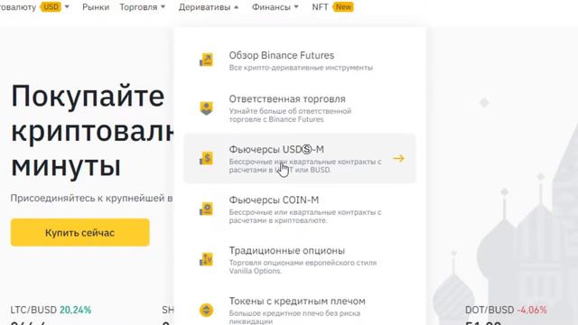This screenshot has height=325, width=578.
Task: Expand the Торговля menu
Action: click(143, 7)
